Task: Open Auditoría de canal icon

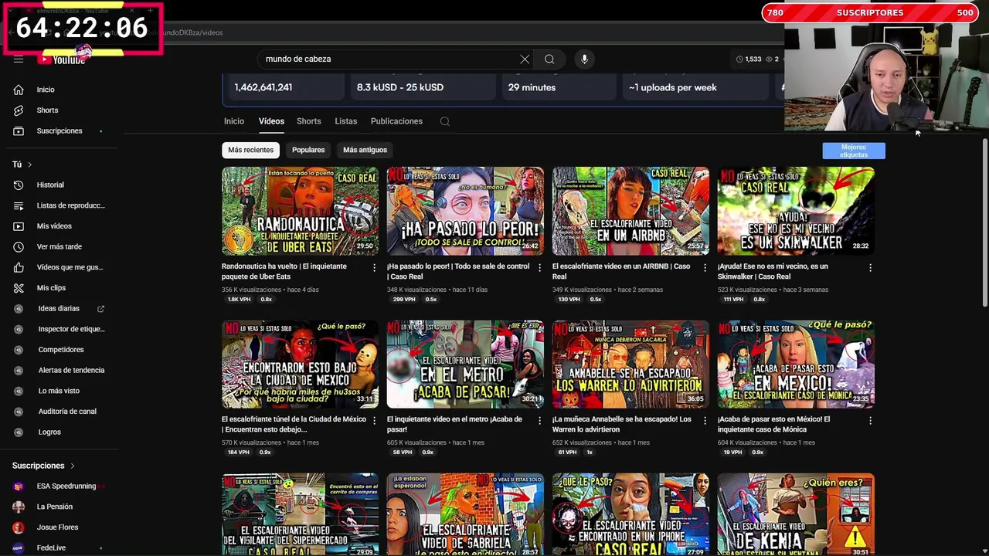Action: point(19,412)
